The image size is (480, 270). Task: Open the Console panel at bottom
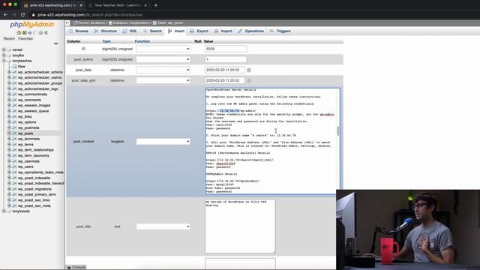coord(76,267)
